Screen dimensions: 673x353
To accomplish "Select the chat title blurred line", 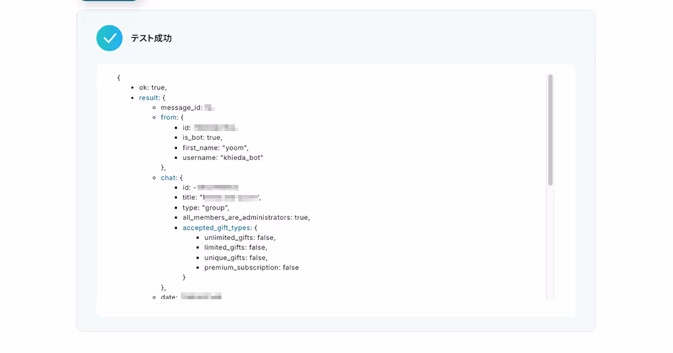I will (221, 198).
